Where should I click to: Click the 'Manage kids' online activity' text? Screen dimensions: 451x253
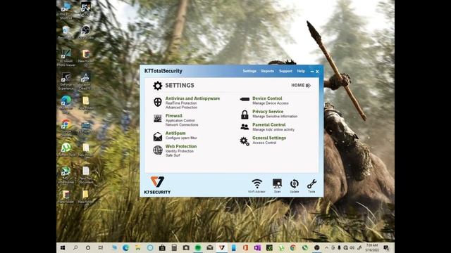pyautogui.click(x=273, y=129)
